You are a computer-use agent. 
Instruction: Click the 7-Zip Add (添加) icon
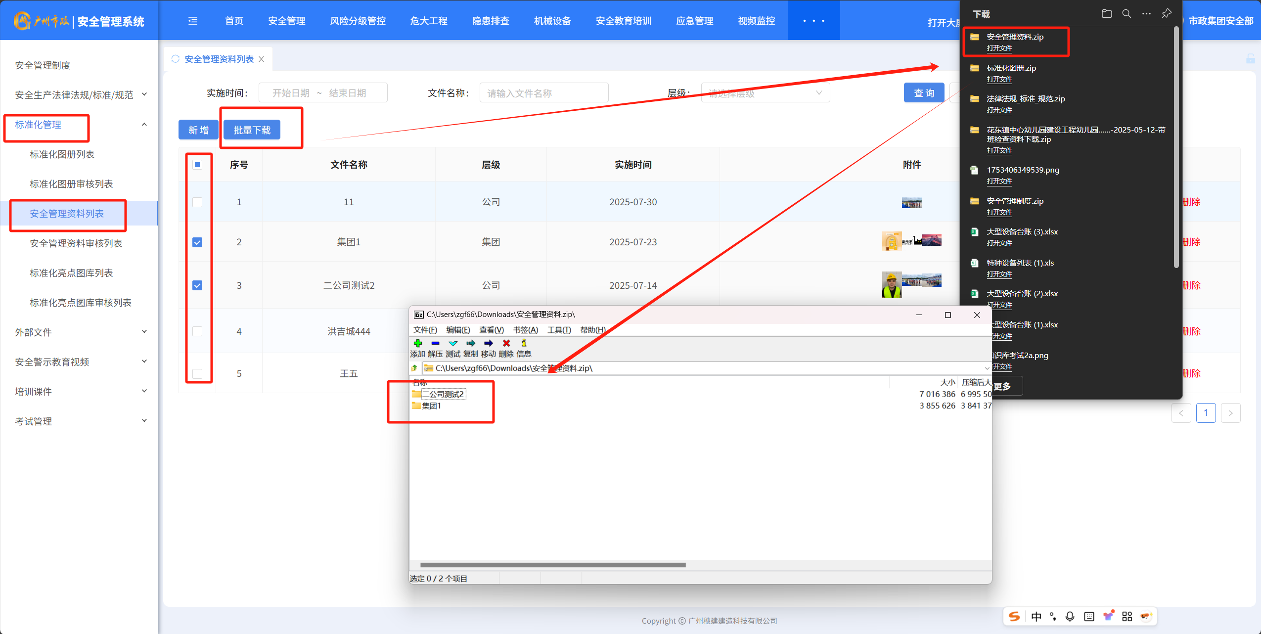tap(417, 343)
